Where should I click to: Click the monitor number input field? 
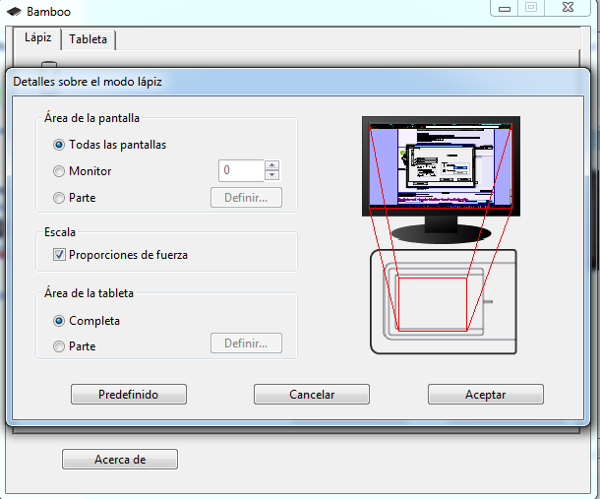(241, 170)
